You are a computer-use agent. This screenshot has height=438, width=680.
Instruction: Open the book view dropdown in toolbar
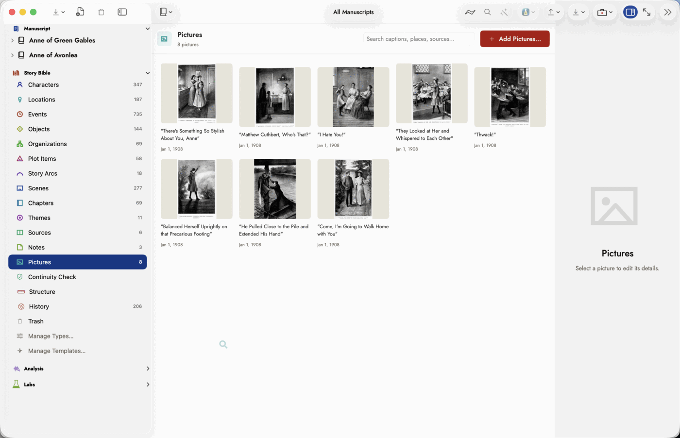click(x=166, y=12)
